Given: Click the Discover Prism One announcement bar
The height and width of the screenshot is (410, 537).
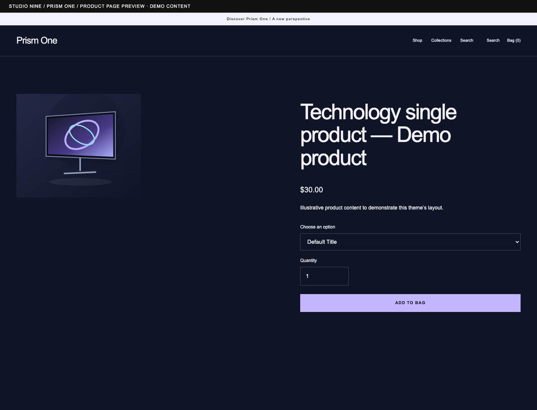Looking at the screenshot, I should (268, 19).
